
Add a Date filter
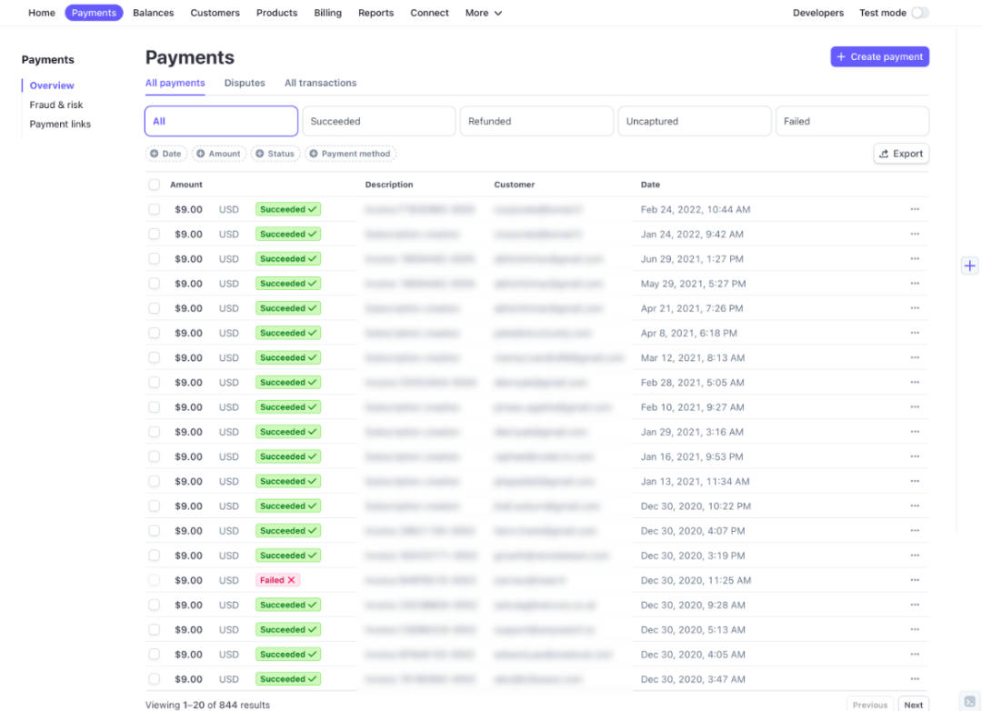pyautogui.click(x=166, y=154)
